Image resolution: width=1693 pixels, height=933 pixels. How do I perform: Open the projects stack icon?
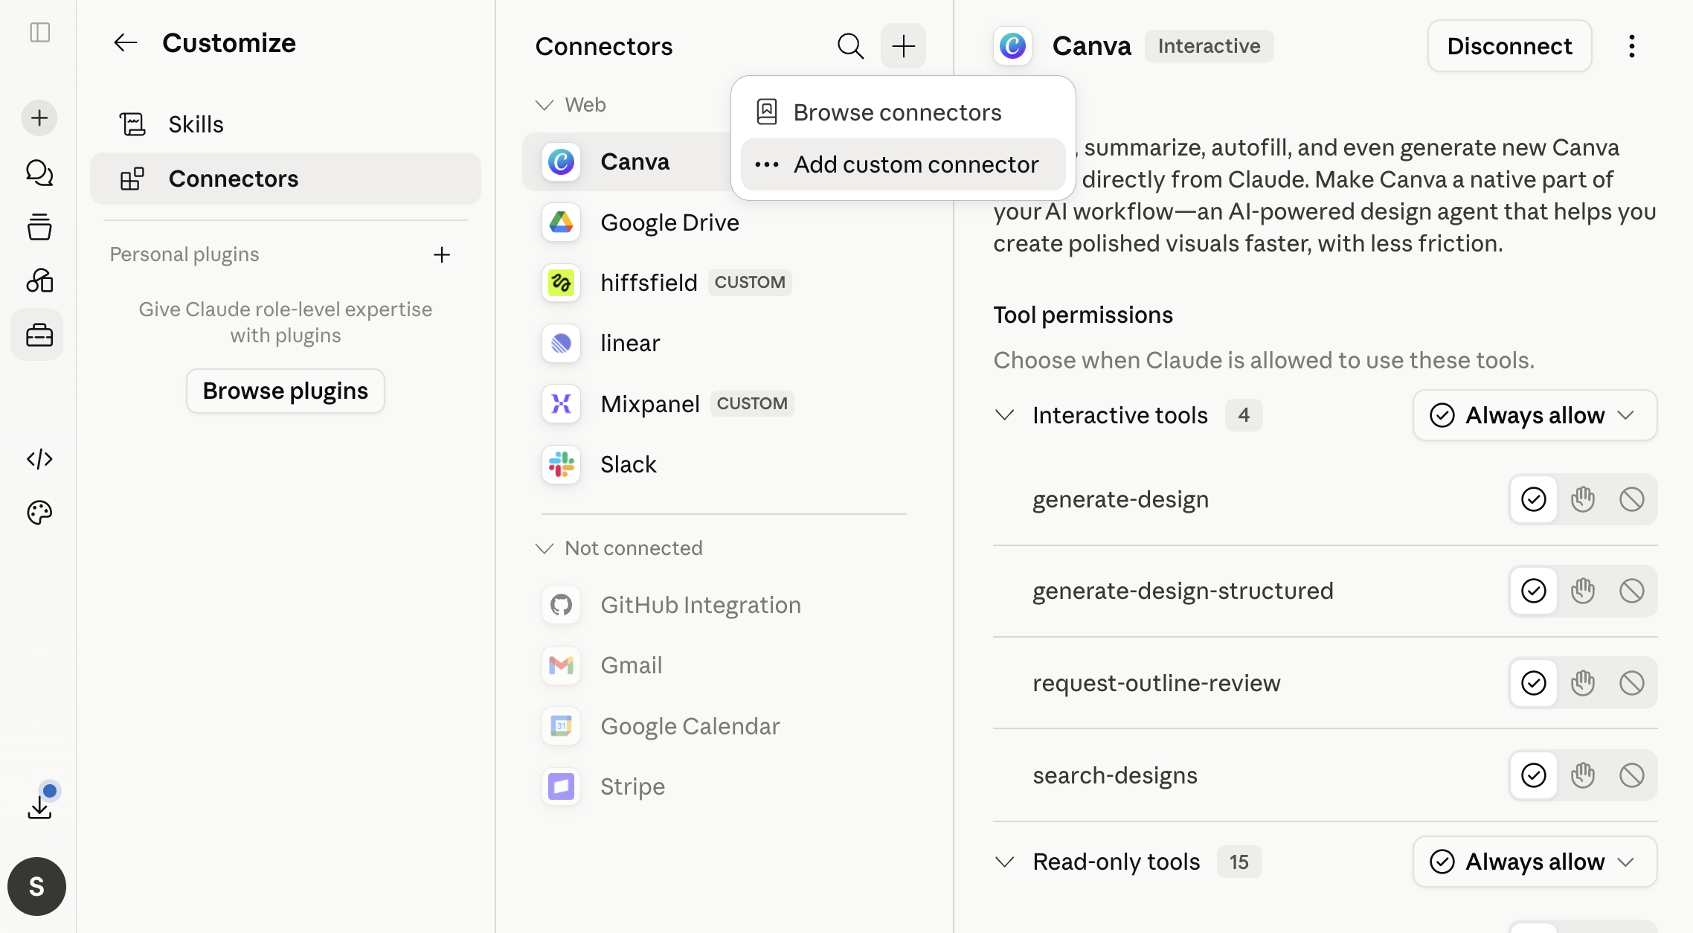click(x=39, y=227)
